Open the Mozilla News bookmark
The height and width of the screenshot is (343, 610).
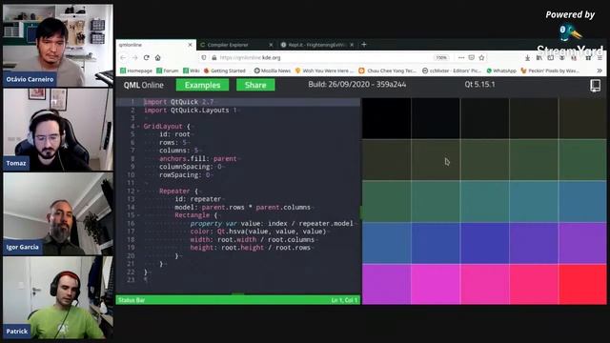[273, 71]
